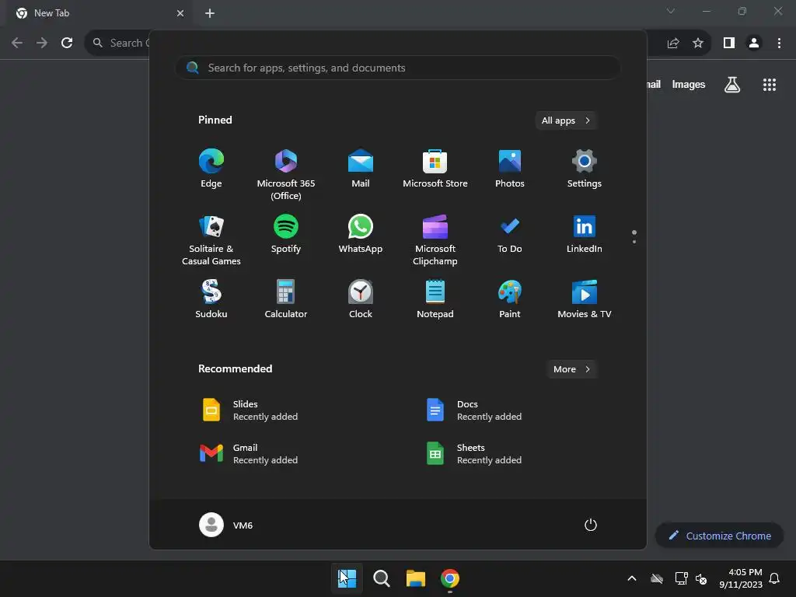Open the Mail app

pyautogui.click(x=361, y=169)
